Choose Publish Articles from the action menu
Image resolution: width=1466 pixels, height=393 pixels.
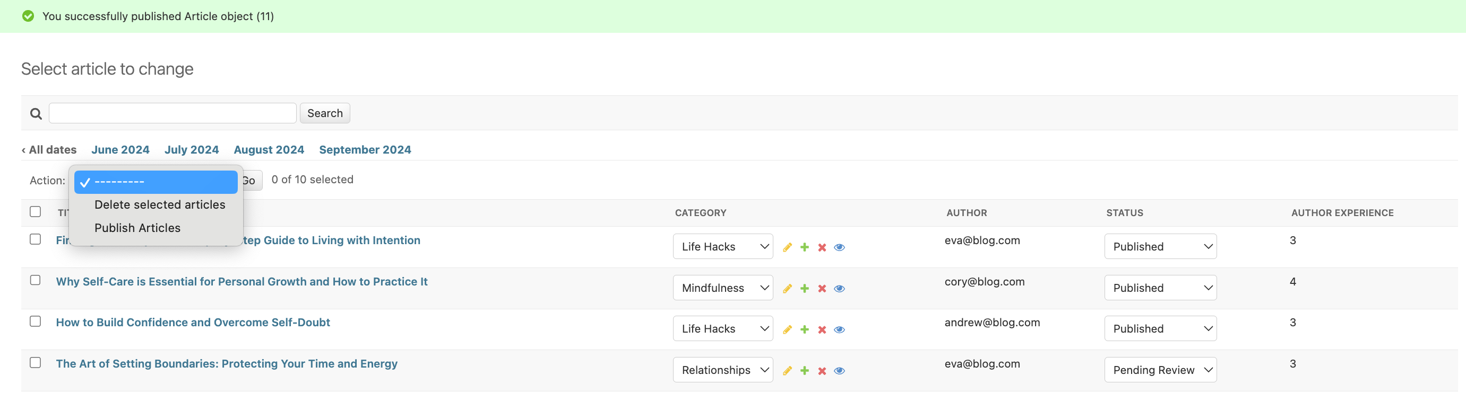(x=137, y=228)
